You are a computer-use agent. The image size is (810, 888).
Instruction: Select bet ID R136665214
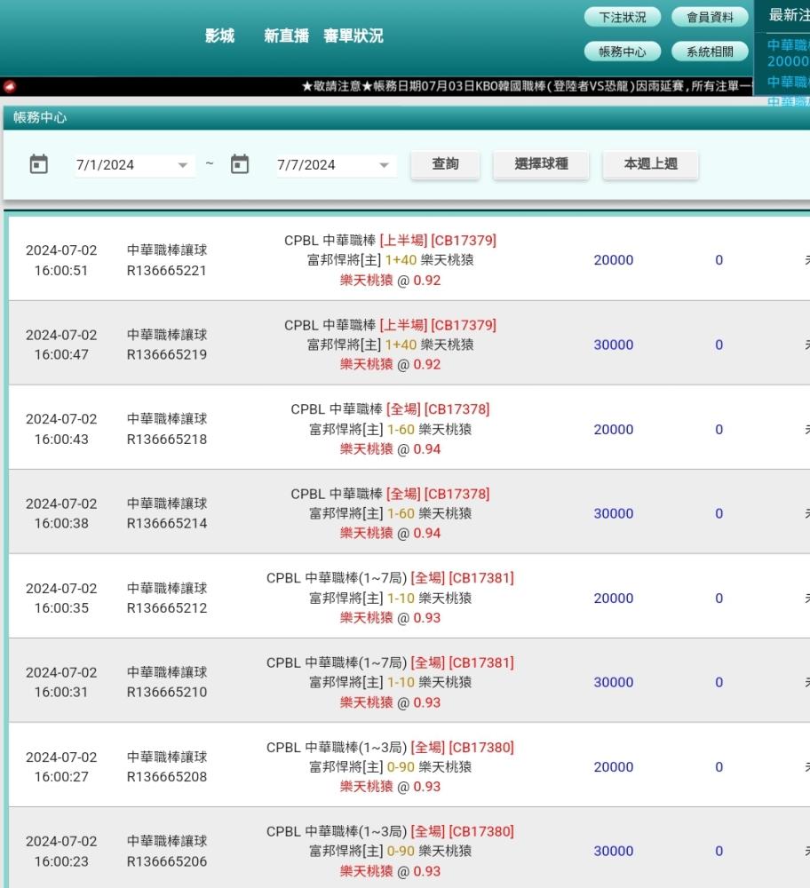coord(167,523)
